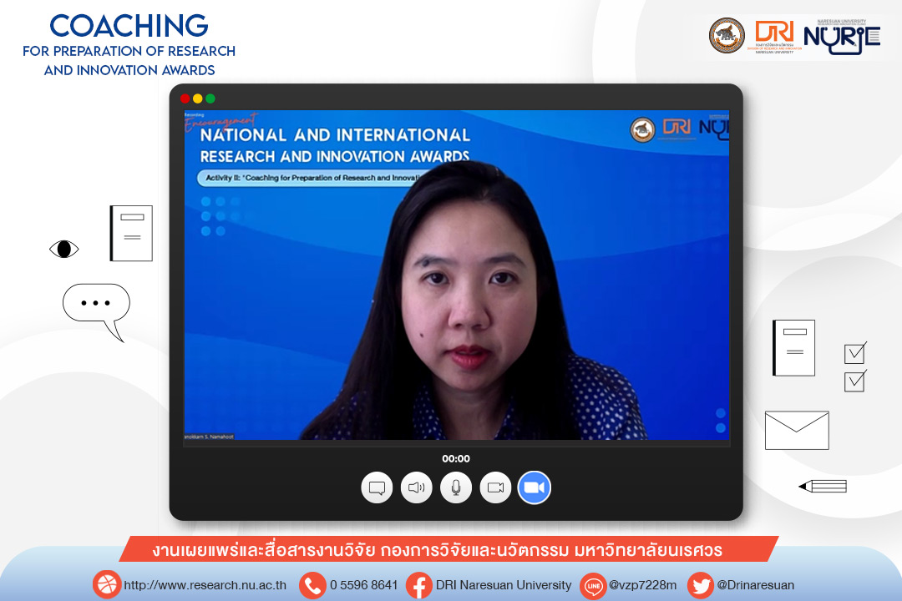902x601 pixels.
Task: Open the DRI Naresuan University Facebook link
Action: point(504,585)
